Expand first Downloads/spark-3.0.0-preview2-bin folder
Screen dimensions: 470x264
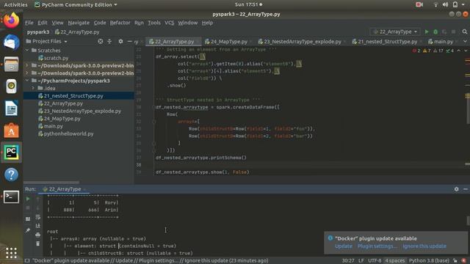click(27, 65)
